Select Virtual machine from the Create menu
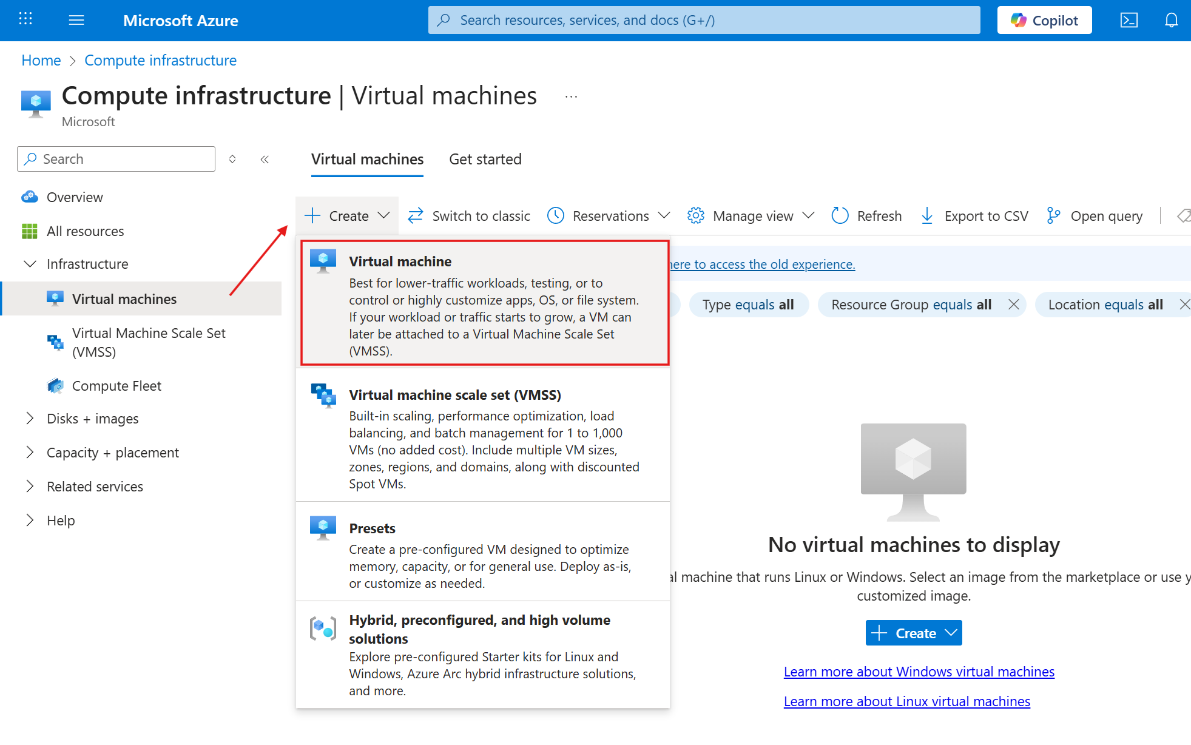This screenshot has height=745, width=1191. point(482,302)
